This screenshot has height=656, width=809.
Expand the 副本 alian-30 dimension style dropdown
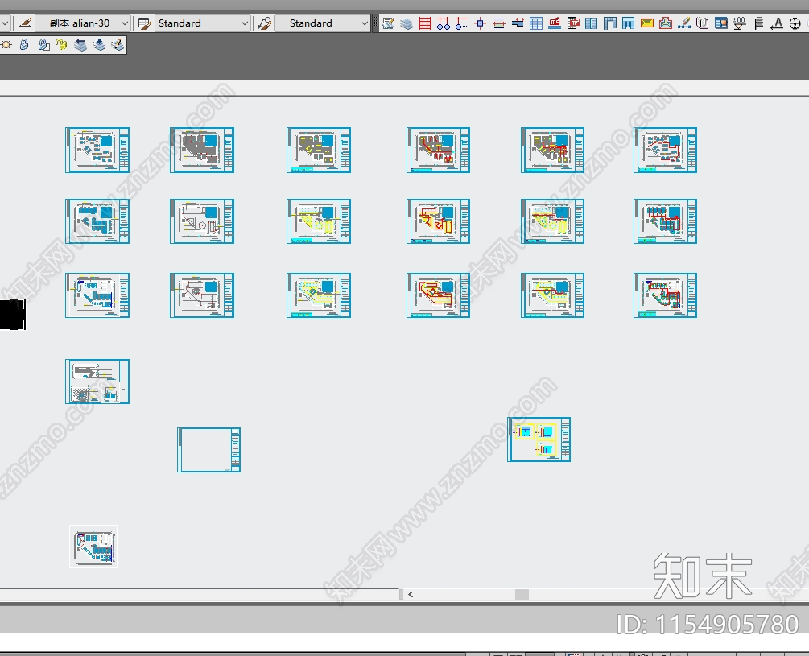coord(125,23)
